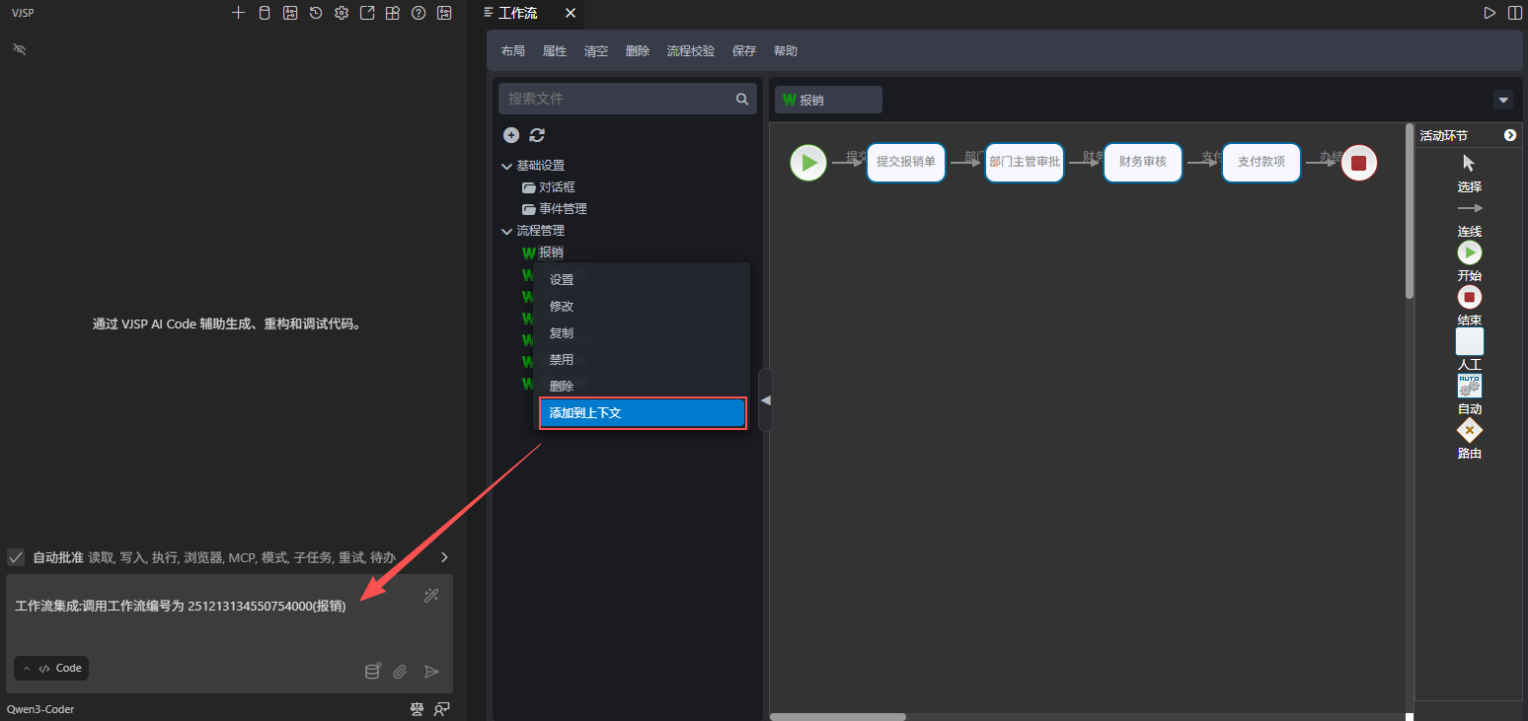Choose the 连线 (connector) arrow tool
1528x721 pixels.
pyautogui.click(x=1469, y=209)
